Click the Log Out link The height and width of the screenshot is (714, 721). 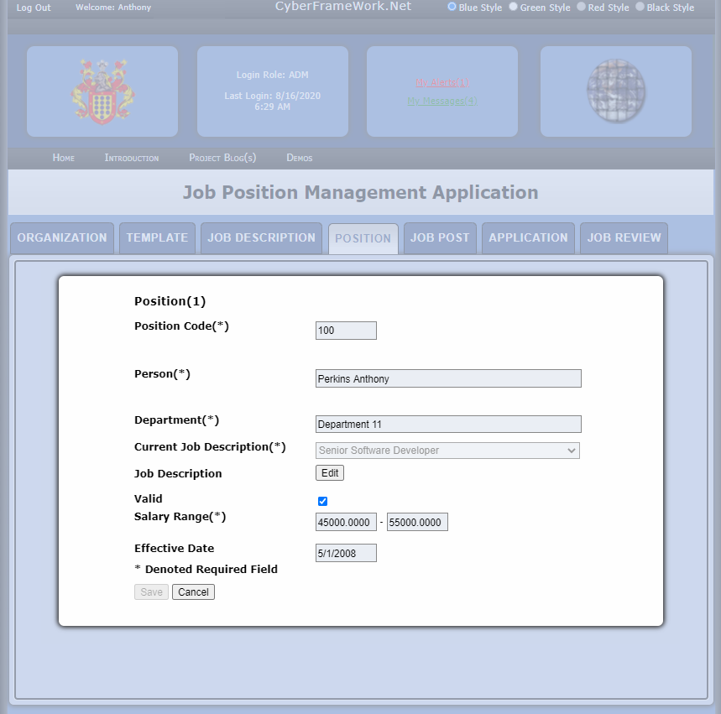[x=34, y=8]
